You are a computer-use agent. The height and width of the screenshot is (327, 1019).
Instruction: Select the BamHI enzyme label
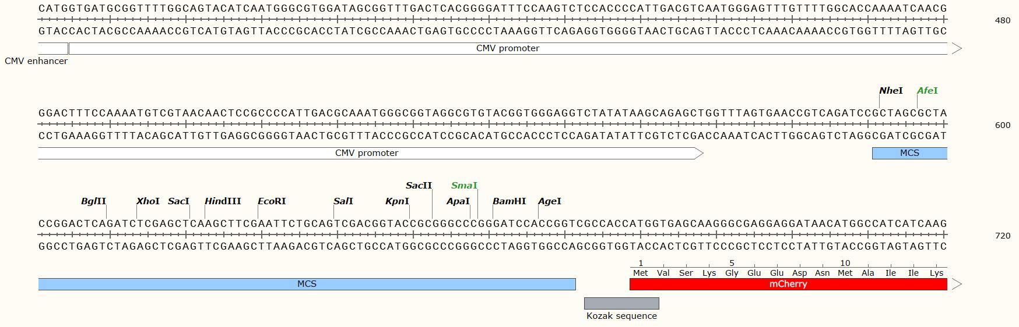[x=509, y=201]
